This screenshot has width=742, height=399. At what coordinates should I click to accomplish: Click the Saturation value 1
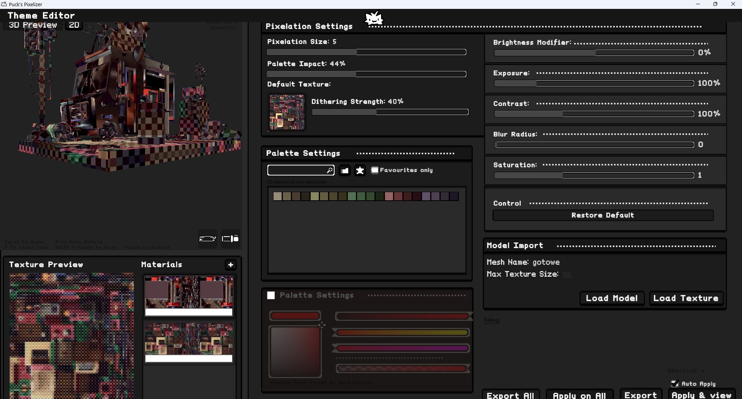700,176
